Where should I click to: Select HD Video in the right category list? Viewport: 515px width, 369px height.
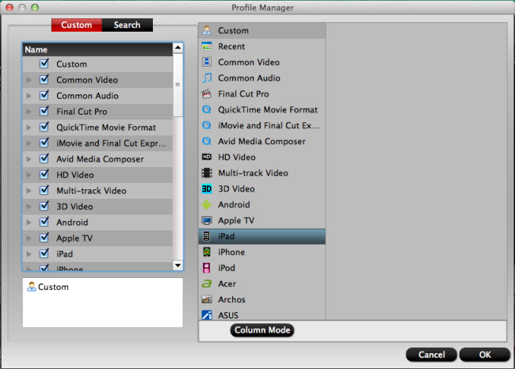coord(261,157)
